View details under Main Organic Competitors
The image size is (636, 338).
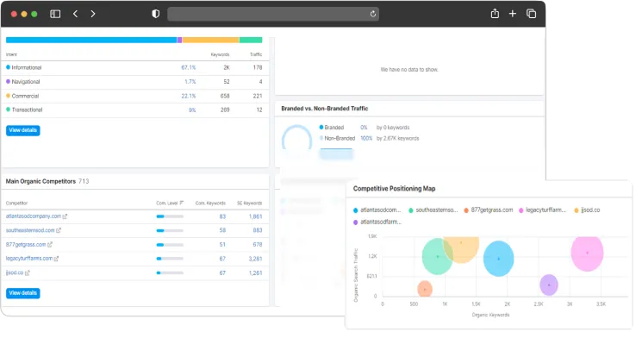[x=23, y=293]
